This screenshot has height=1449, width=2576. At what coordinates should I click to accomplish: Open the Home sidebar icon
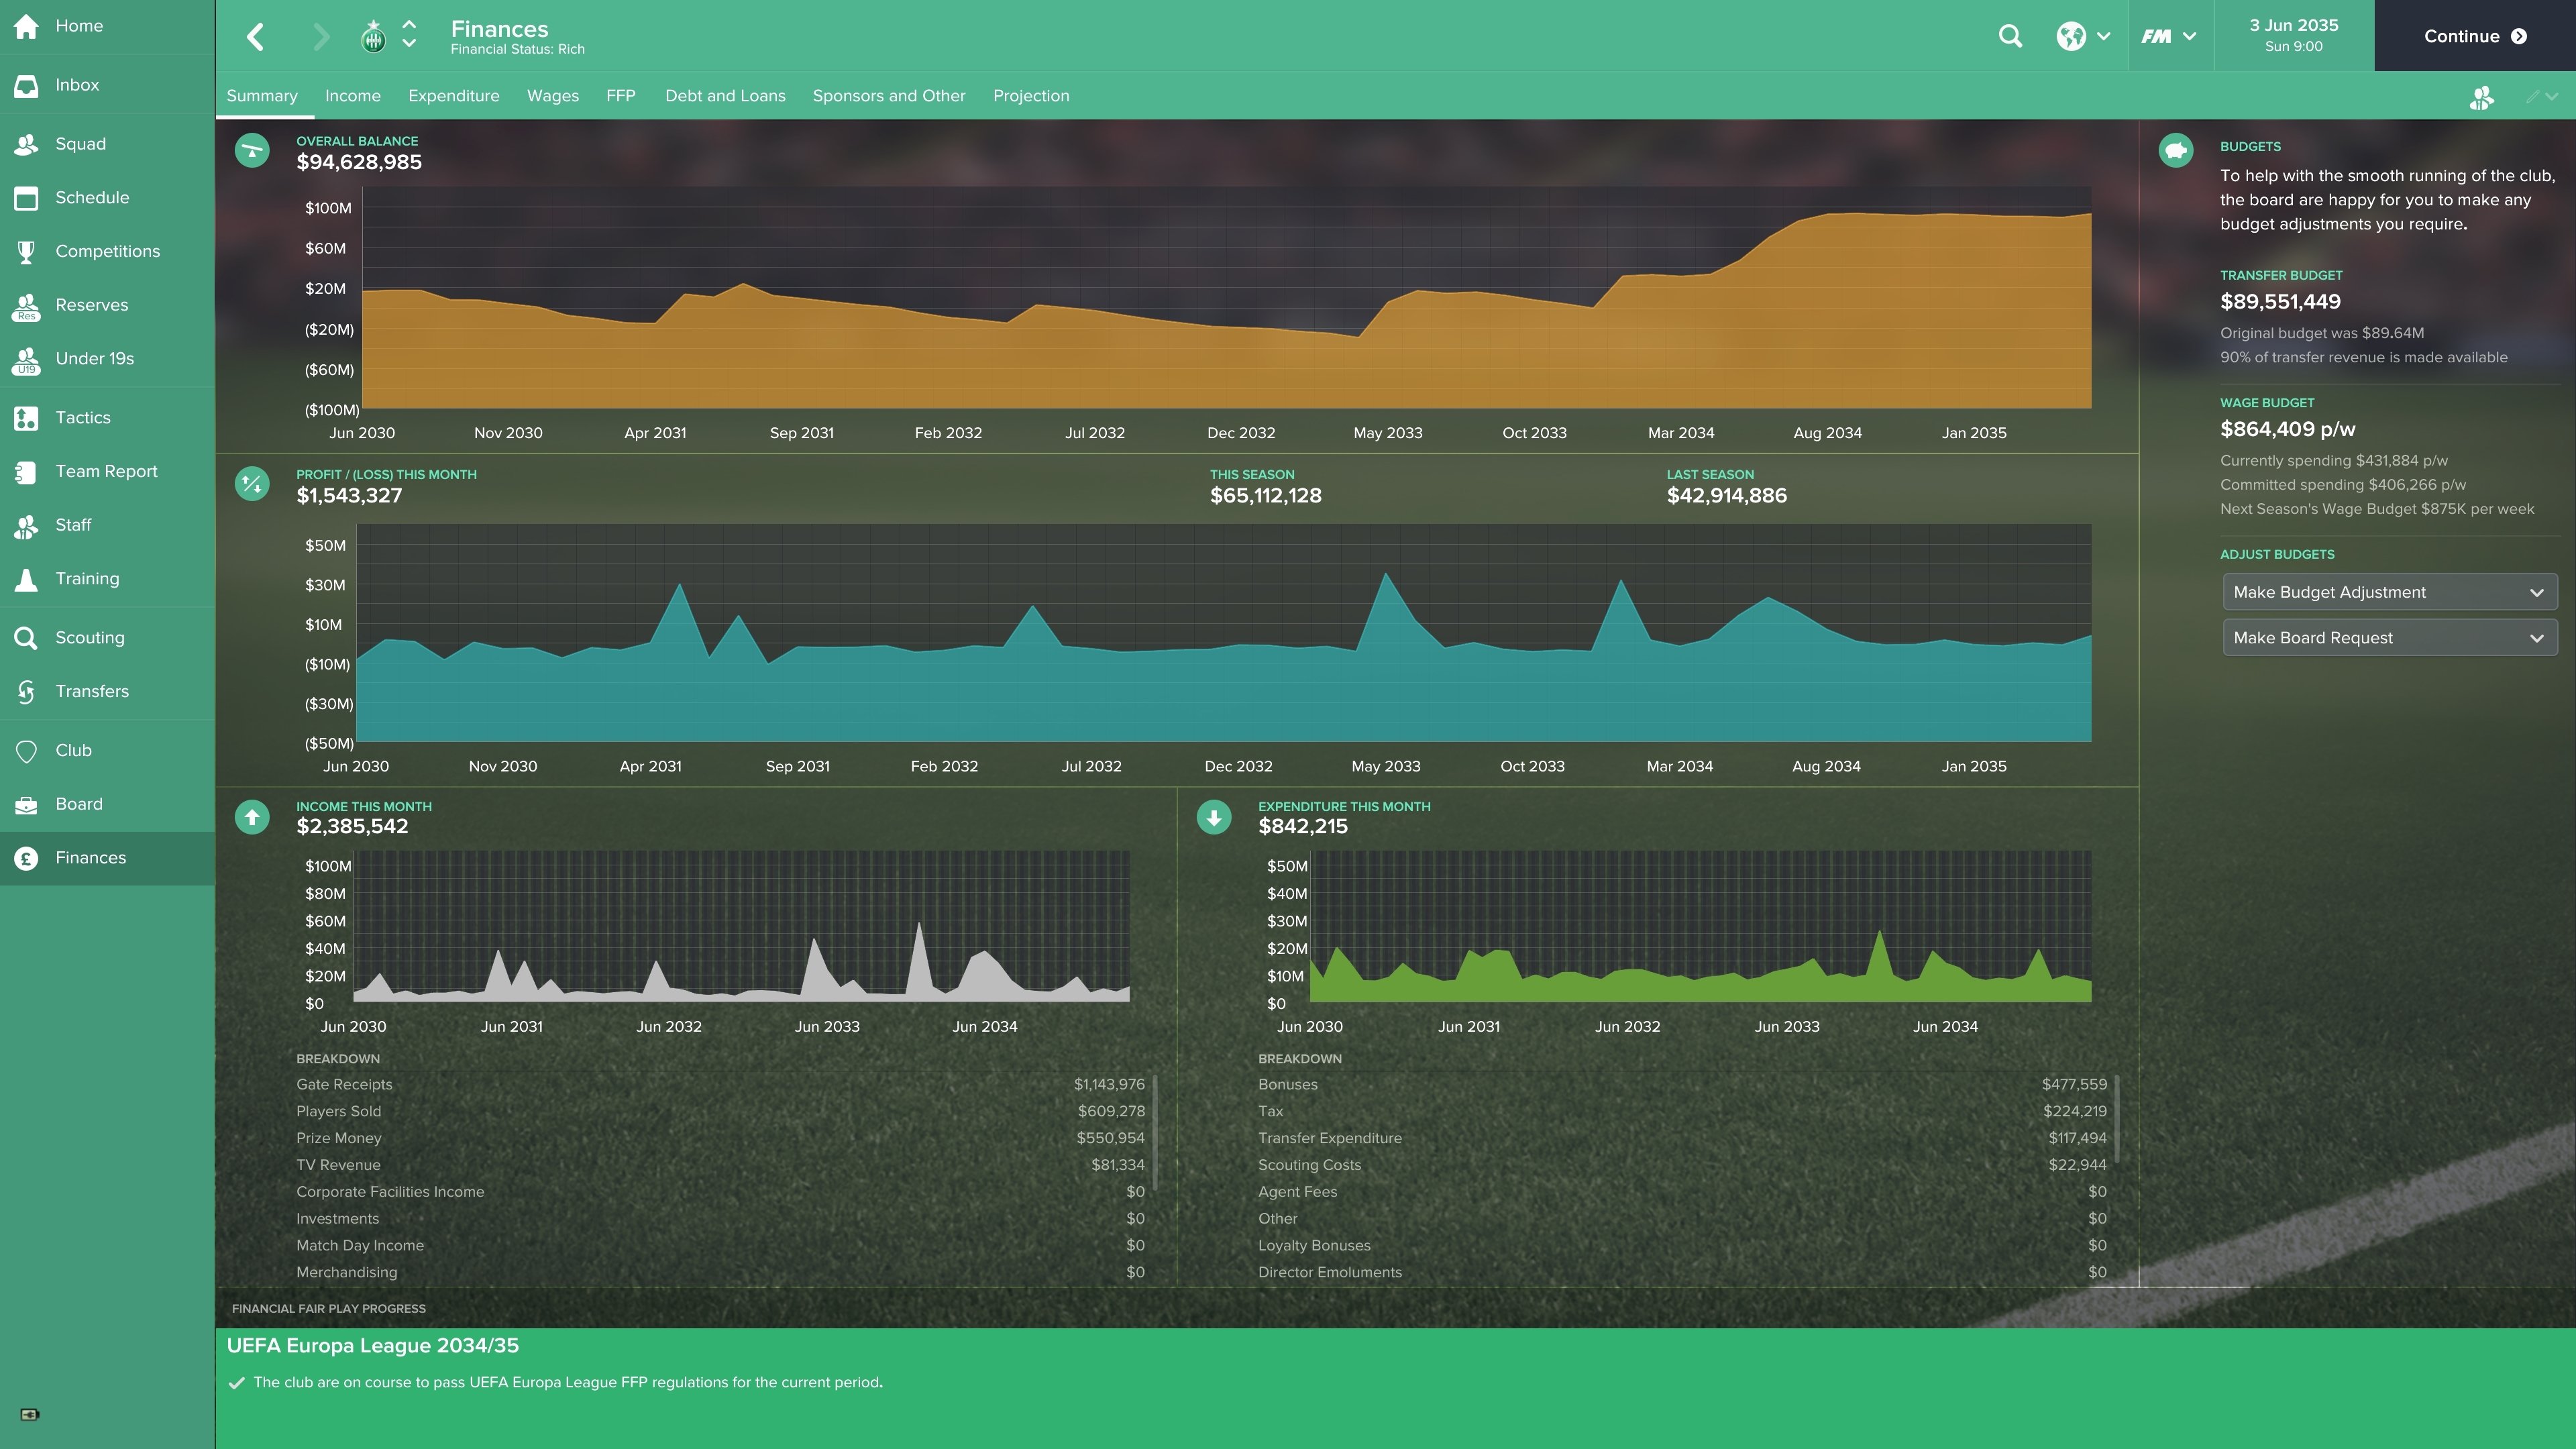point(27,26)
